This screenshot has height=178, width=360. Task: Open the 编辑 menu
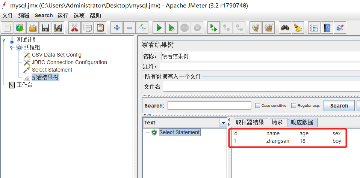pyautogui.click(x=24, y=16)
